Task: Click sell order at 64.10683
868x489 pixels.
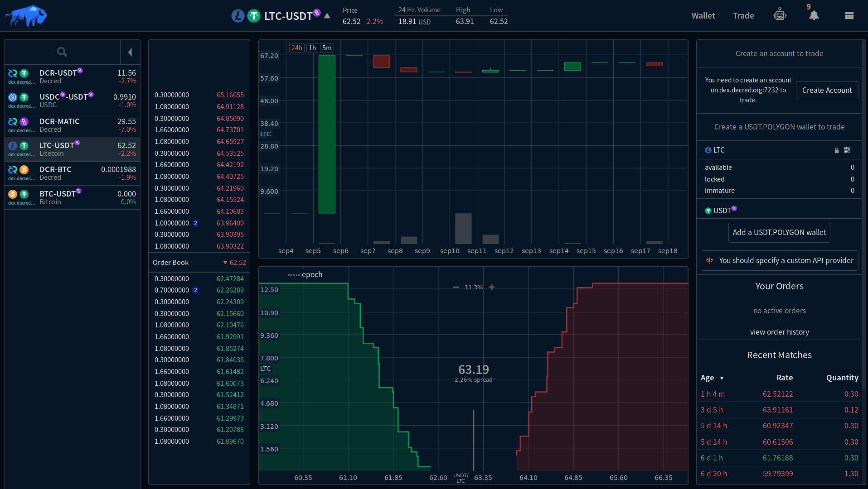Action: 199,211
